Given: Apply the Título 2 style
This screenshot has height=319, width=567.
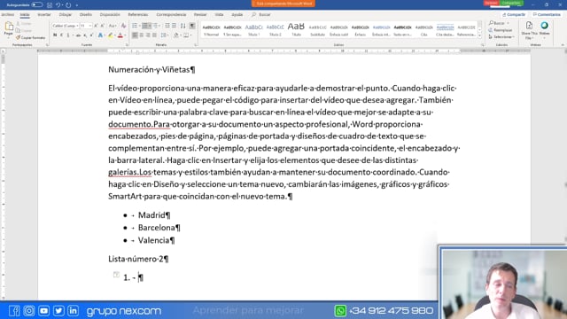Looking at the screenshot, I should (x=276, y=30).
